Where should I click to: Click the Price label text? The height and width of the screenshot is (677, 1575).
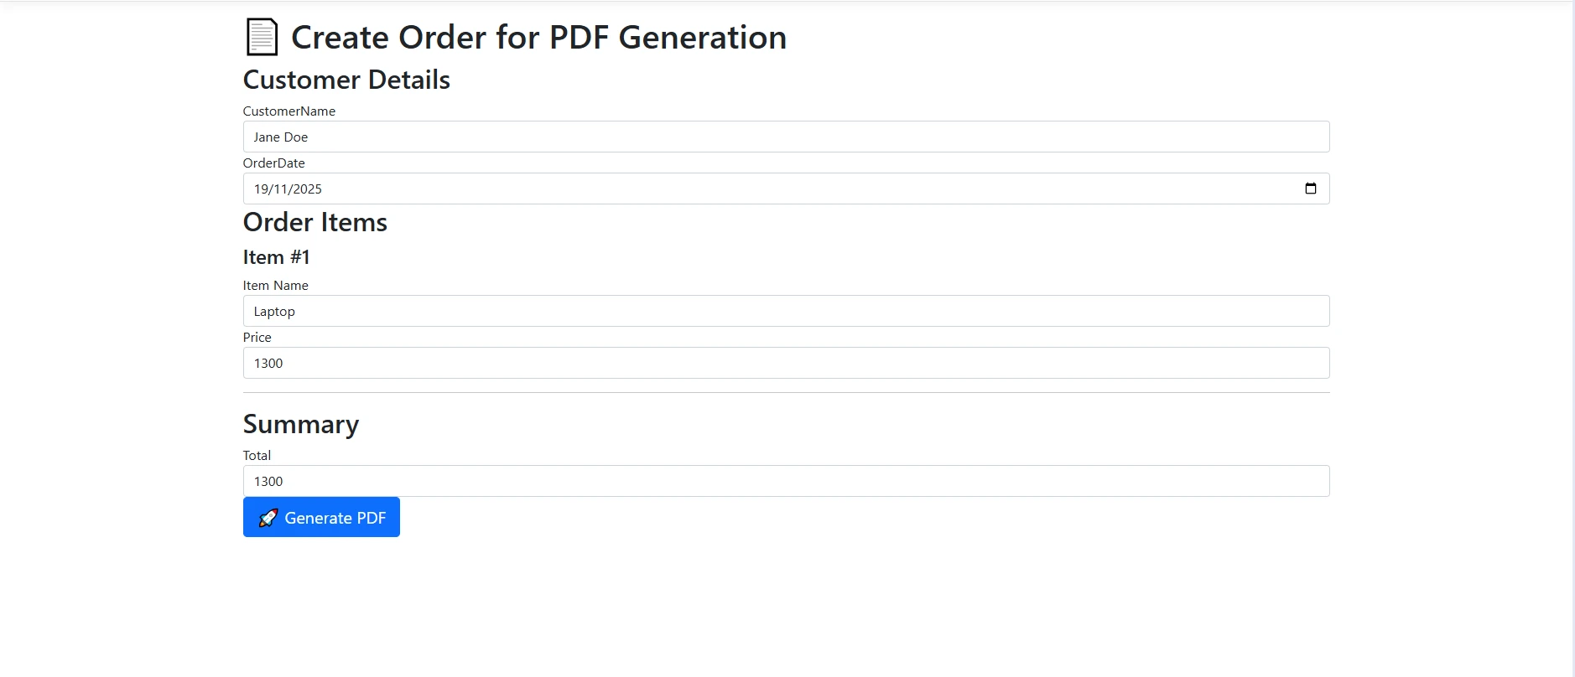pyautogui.click(x=257, y=337)
